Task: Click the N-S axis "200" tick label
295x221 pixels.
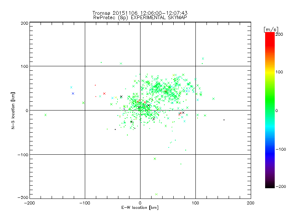Action: 24,24
